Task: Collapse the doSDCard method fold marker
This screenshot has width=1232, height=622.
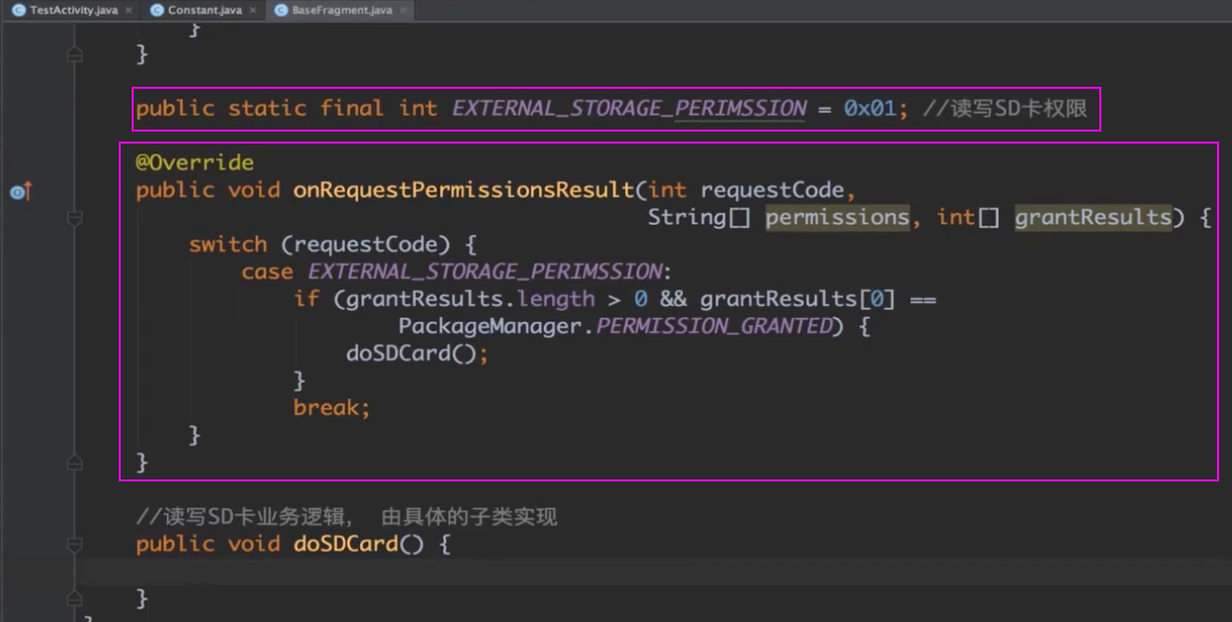Action: pyautogui.click(x=75, y=544)
